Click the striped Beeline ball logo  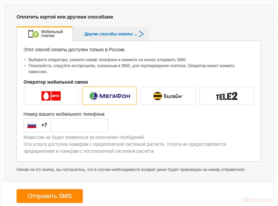pyautogui.click(x=157, y=96)
